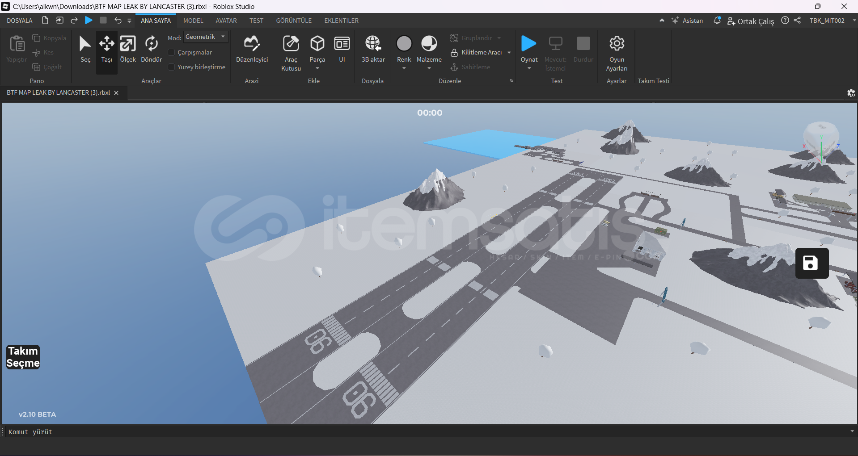Screen dimensions: 858x456
Task: Pick the Döndür (Rotate) tool
Action: click(x=152, y=49)
